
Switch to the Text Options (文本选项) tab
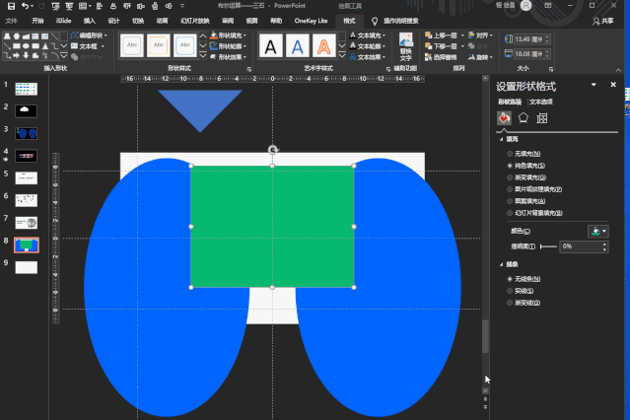[540, 102]
